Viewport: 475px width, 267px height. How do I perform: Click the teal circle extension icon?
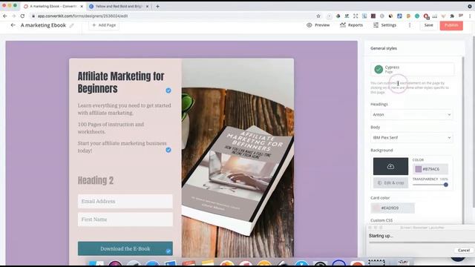point(417,16)
